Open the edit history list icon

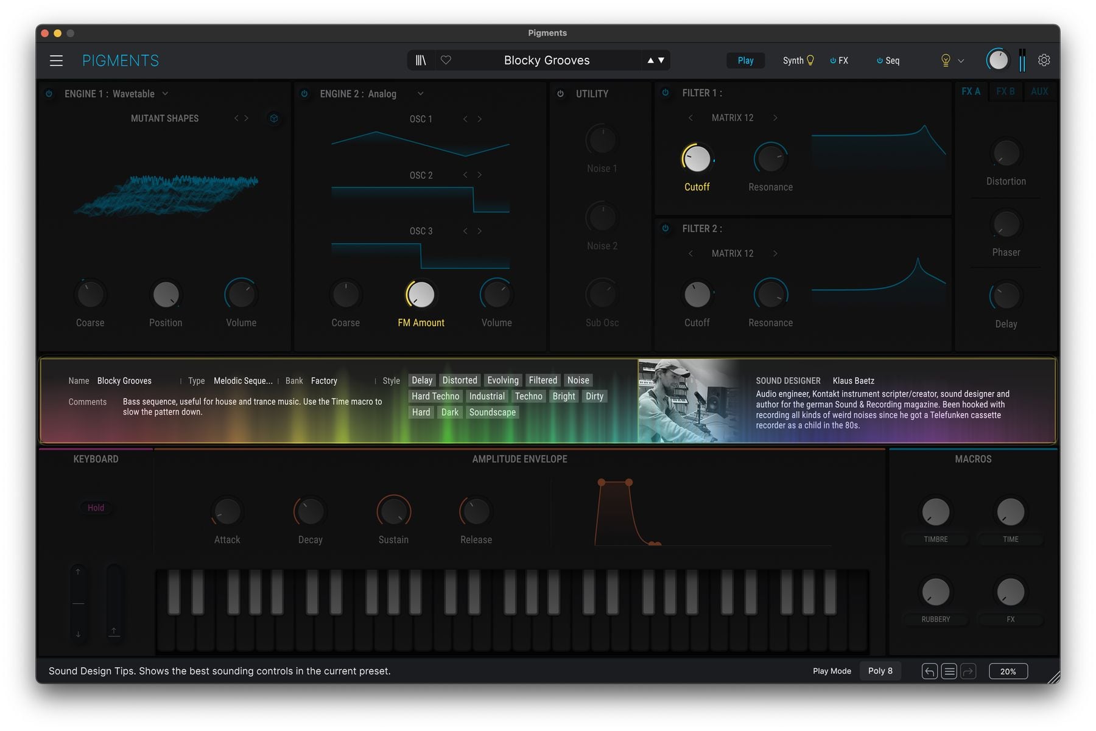949,671
